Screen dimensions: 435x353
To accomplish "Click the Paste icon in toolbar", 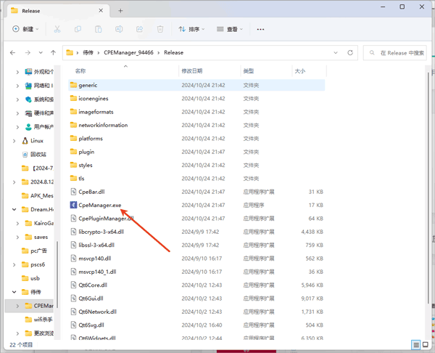I will (x=98, y=29).
